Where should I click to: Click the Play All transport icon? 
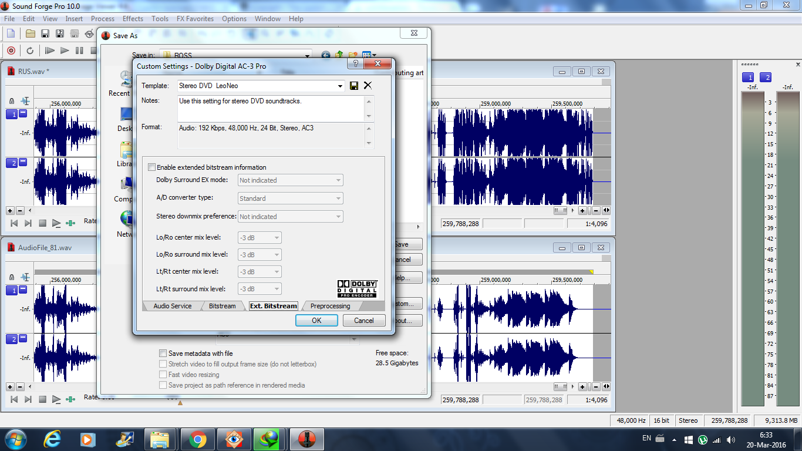pyautogui.click(x=50, y=51)
